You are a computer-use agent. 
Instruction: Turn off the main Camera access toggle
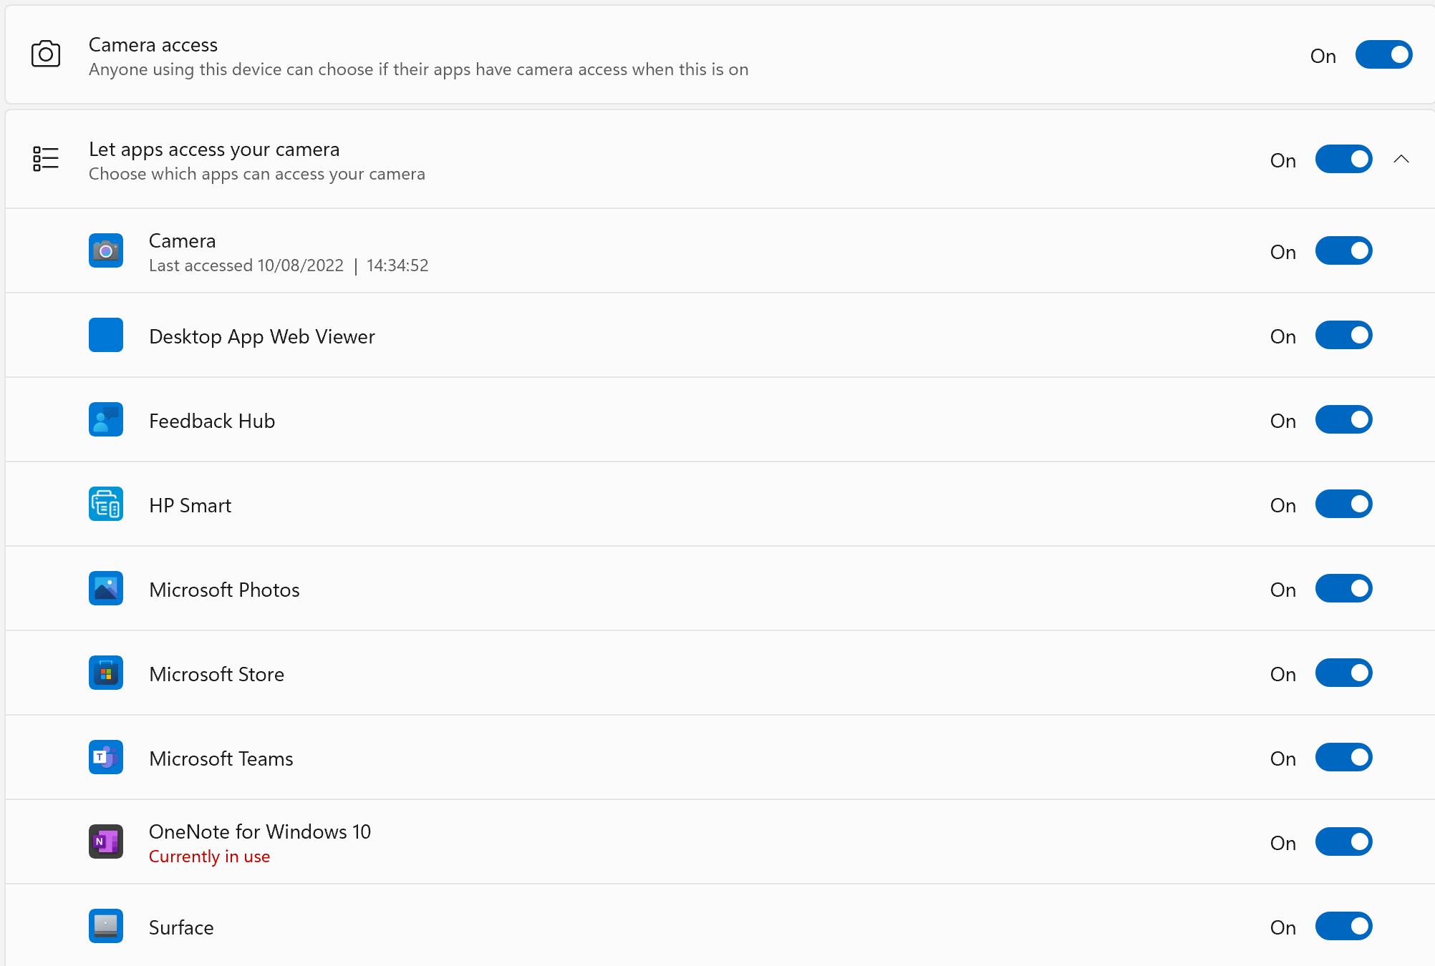(x=1383, y=55)
